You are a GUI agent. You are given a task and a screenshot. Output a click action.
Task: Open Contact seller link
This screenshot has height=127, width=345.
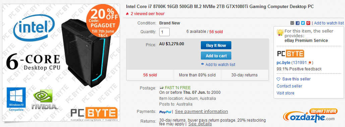pos(289,86)
